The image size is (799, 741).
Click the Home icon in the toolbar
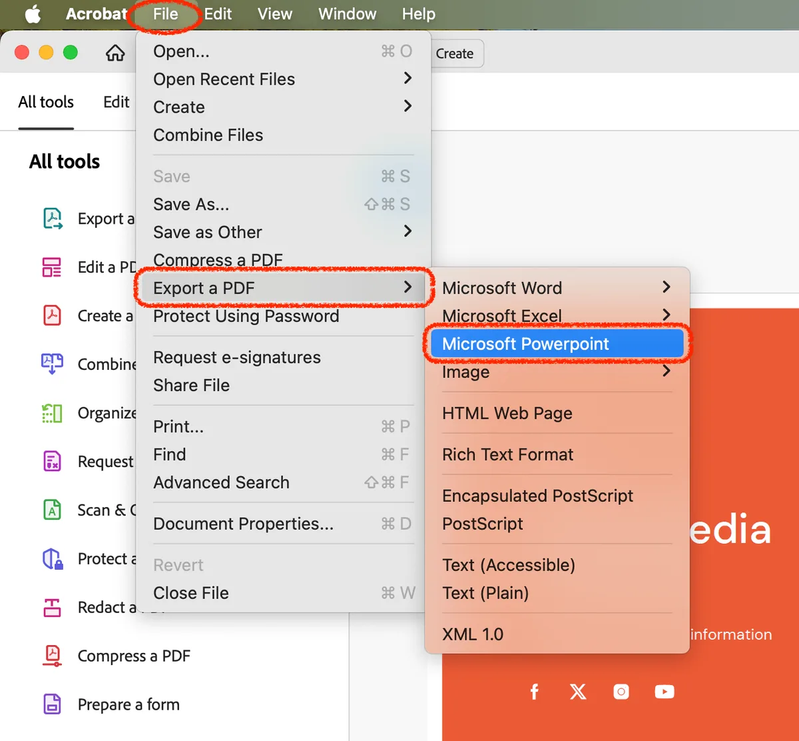click(x=115, y=53)
